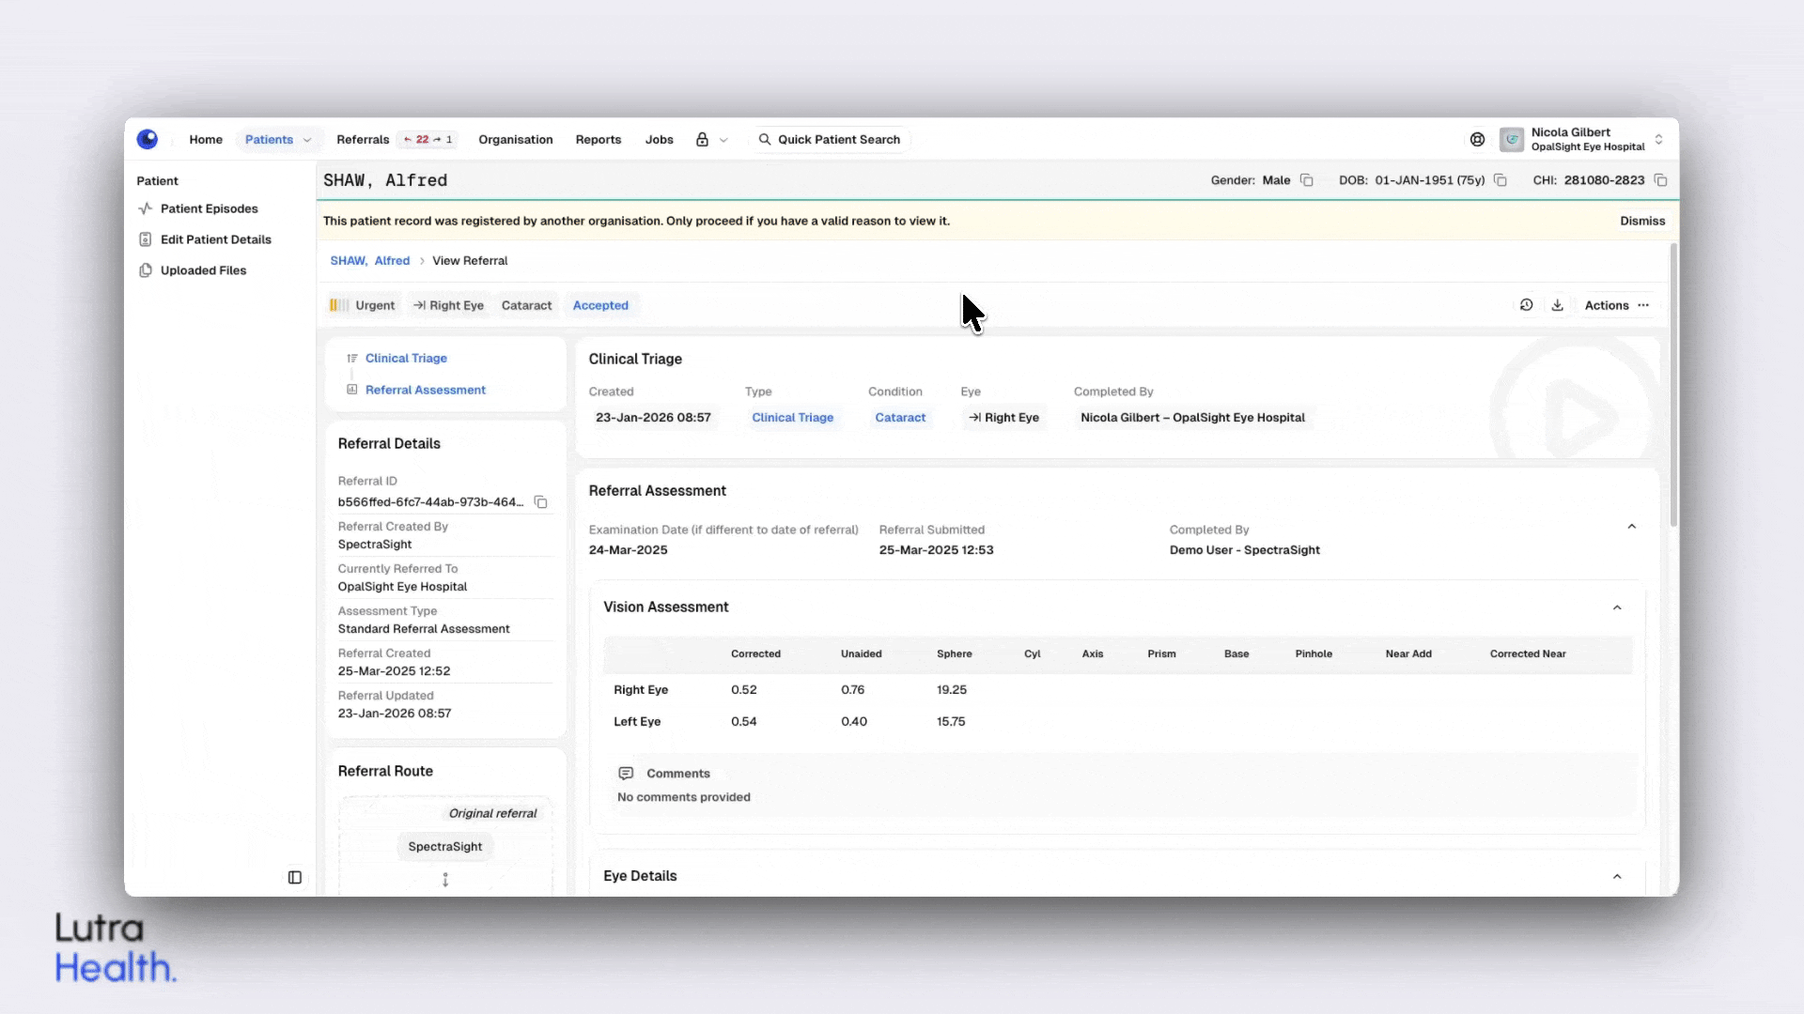Collapse the Referral Assessment section
This screenshot has height=1014, width=1804.
pyautogui.click(x=1632, y=527)
